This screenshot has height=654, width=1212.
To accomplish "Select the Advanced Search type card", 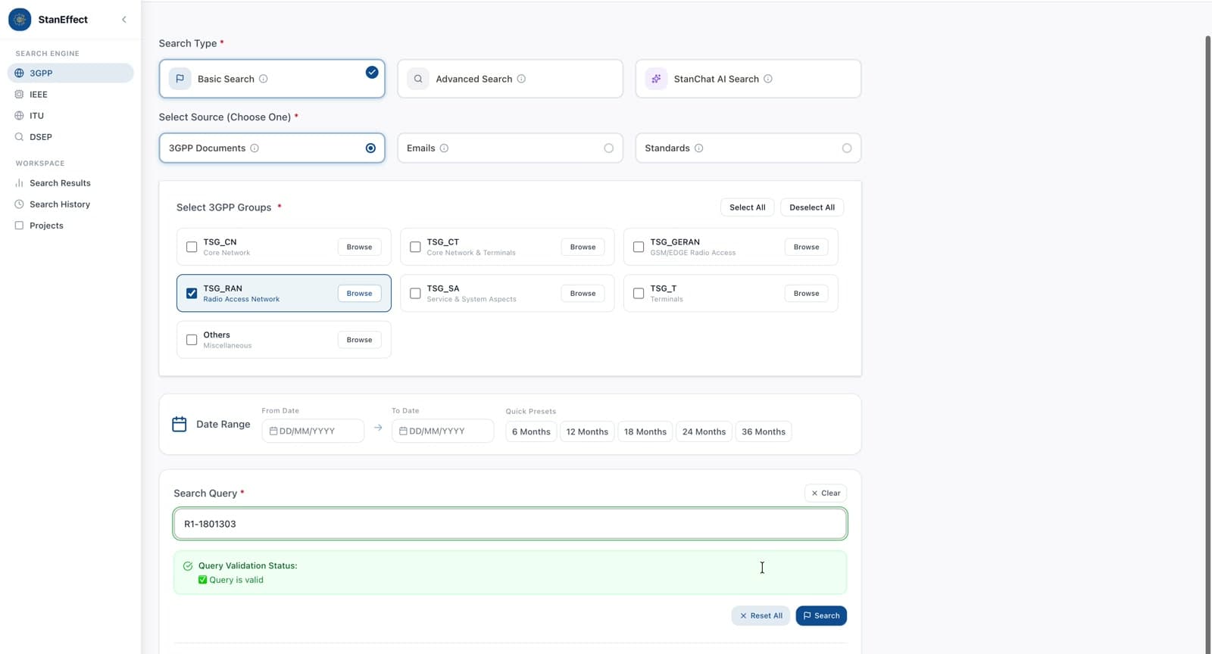I will tap(510, 79).
